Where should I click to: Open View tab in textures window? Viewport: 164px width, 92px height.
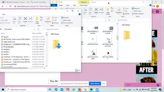[75, 5]
